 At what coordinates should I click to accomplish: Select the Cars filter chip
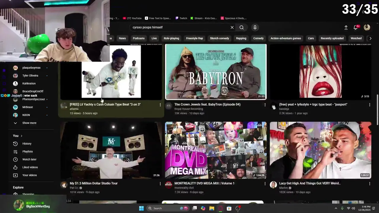pyautogui.click(x=311, y=38)
